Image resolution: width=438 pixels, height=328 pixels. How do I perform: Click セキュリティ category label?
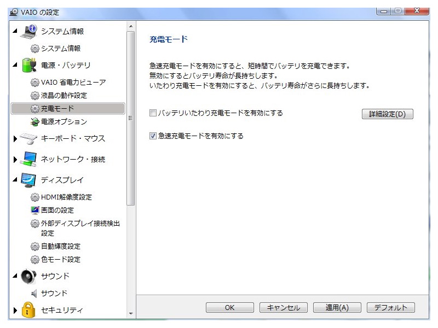tap(62, 310)
